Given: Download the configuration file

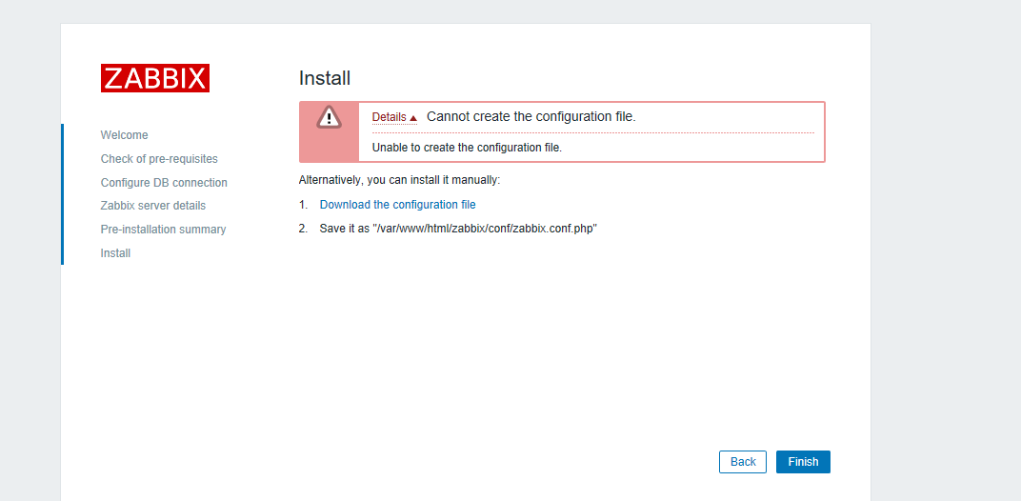Looking at the screenshot, I should tap(398, 205).
